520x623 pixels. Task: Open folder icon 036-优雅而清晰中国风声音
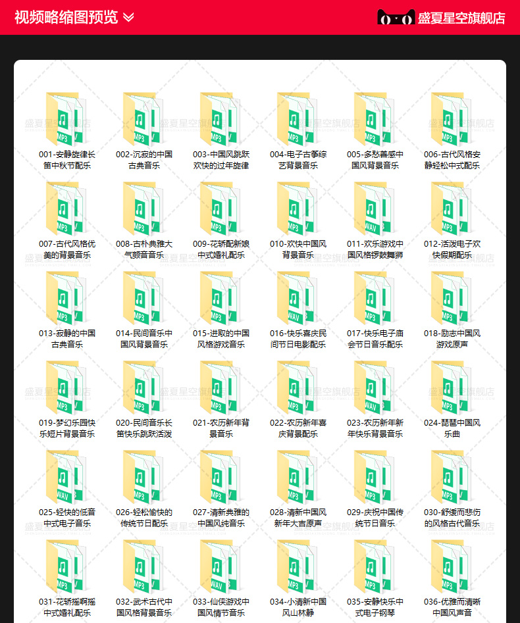452,566
